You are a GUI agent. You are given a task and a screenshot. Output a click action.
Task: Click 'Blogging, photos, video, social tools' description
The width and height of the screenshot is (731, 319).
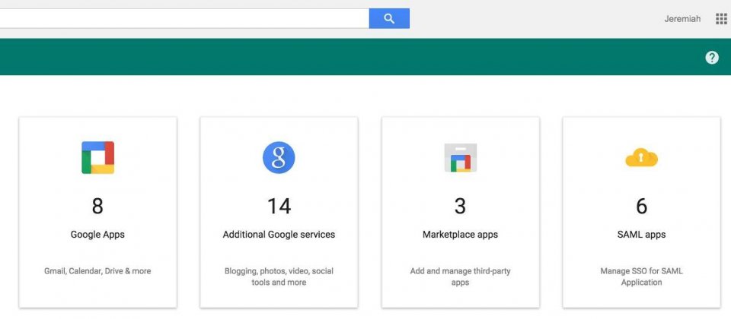(279, 276)
